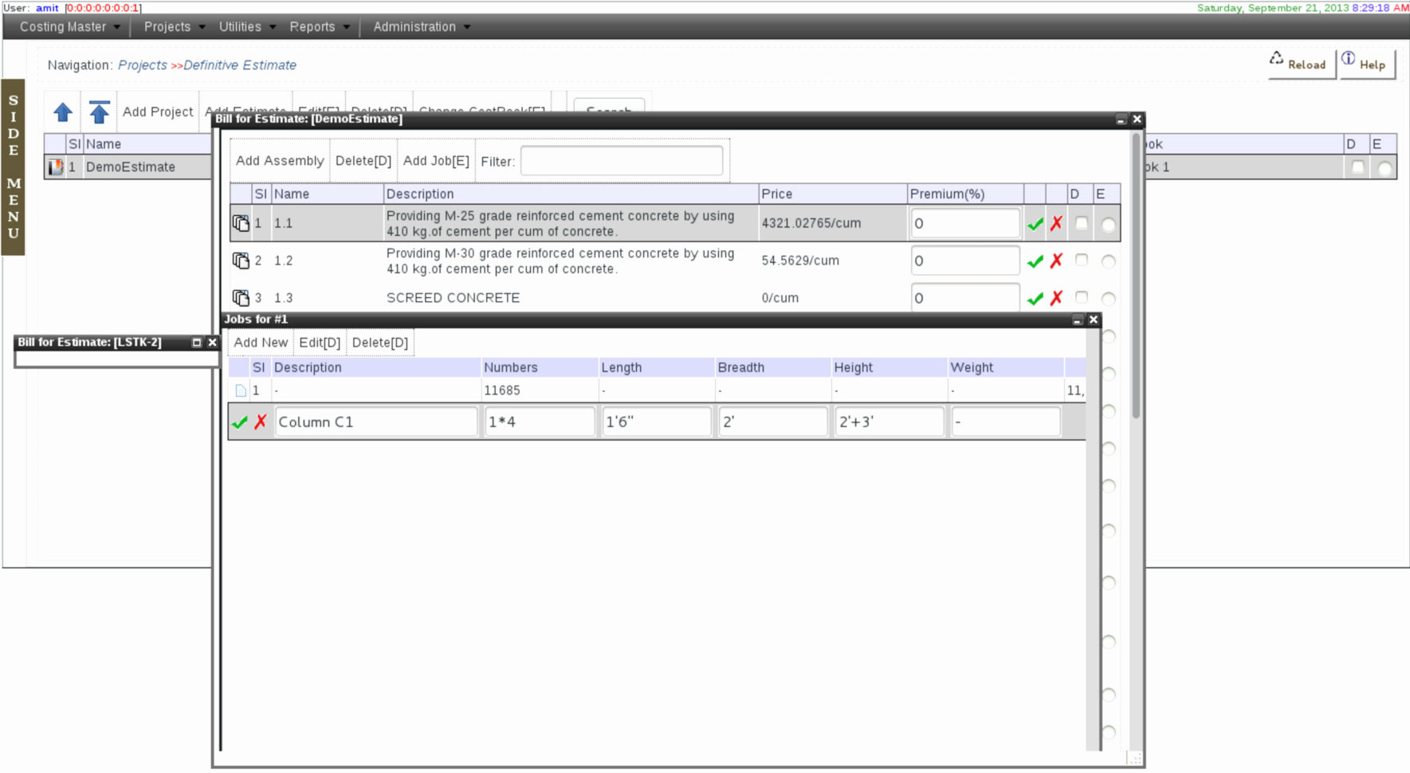The width and height of the screenshot is (1410, 773).
Task: Open the Projects menu dropdown
Action: [x=170, y=26]
